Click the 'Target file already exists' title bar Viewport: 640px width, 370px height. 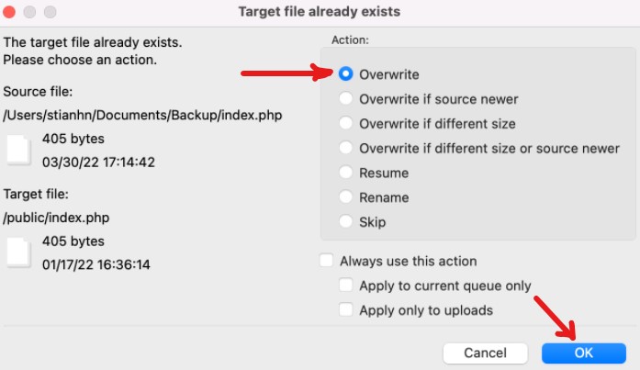click(320, 13)
